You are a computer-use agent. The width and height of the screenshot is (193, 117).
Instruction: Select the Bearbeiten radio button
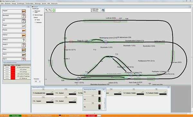[x=35, y=22]
